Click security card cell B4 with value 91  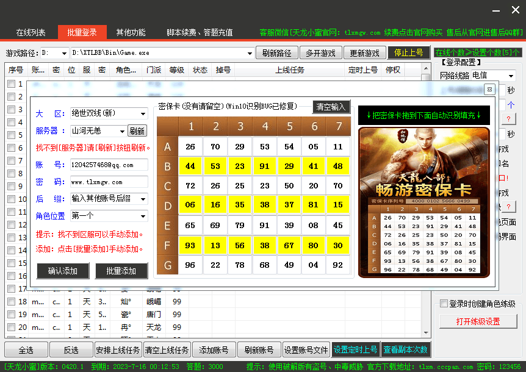(264, 166)
